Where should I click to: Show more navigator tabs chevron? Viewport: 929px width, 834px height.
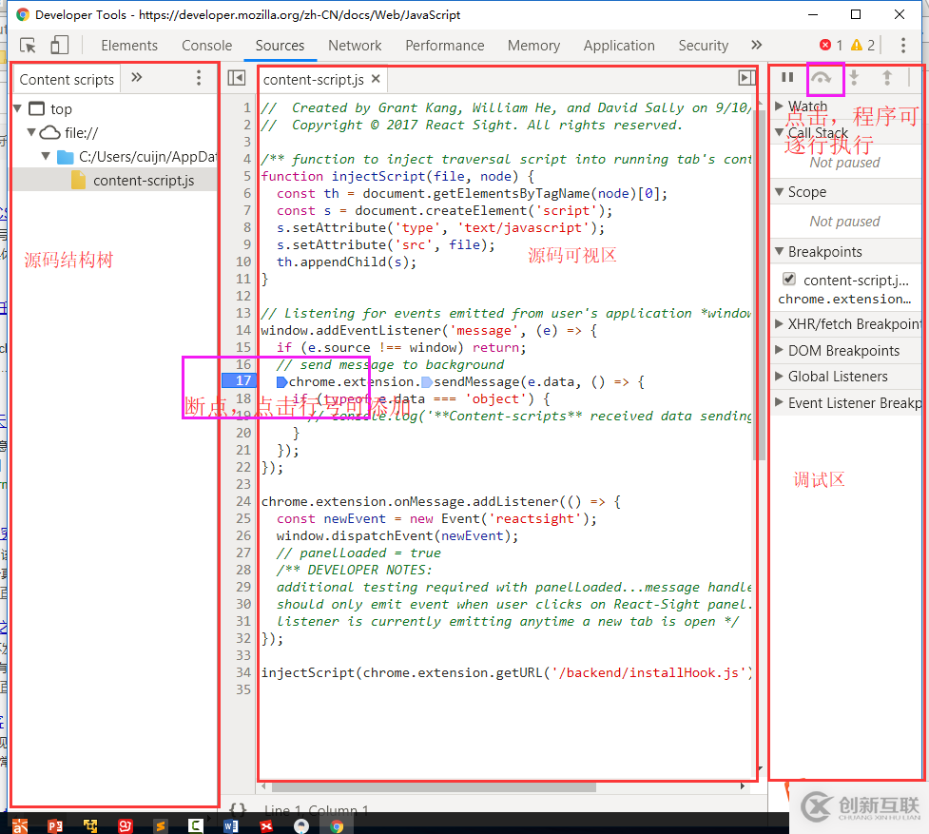(x=137, y=78)
